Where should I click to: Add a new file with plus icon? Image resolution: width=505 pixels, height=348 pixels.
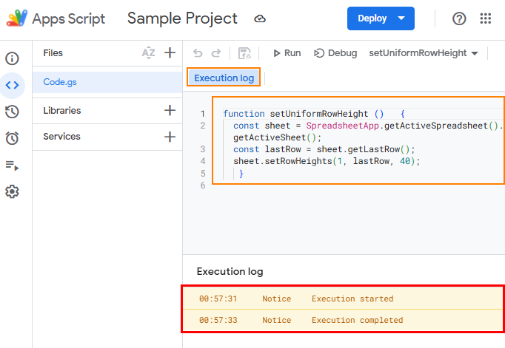[x=170, y=52]
